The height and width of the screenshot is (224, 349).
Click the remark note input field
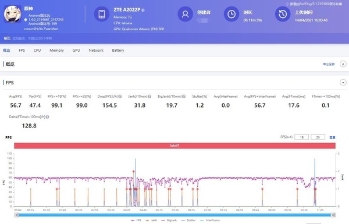[32, 38]
